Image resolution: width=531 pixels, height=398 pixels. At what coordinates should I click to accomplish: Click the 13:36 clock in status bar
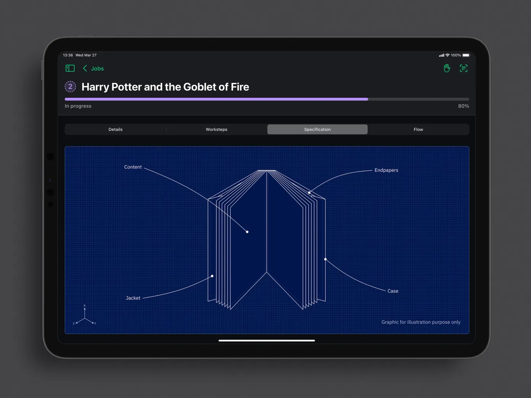click(x=68, y=55)
